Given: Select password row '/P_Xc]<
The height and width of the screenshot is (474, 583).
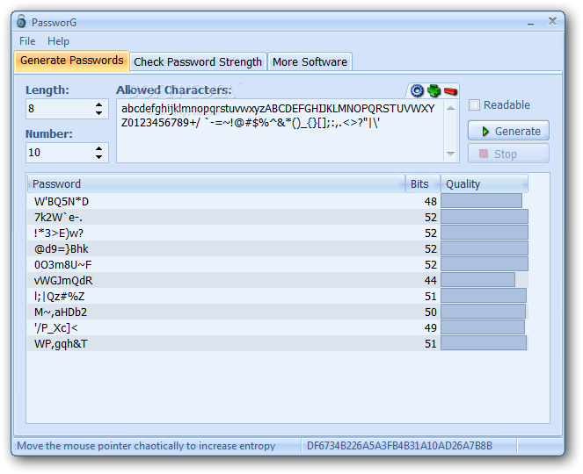Looking at the screenshot, I should (x=278, y=327).
